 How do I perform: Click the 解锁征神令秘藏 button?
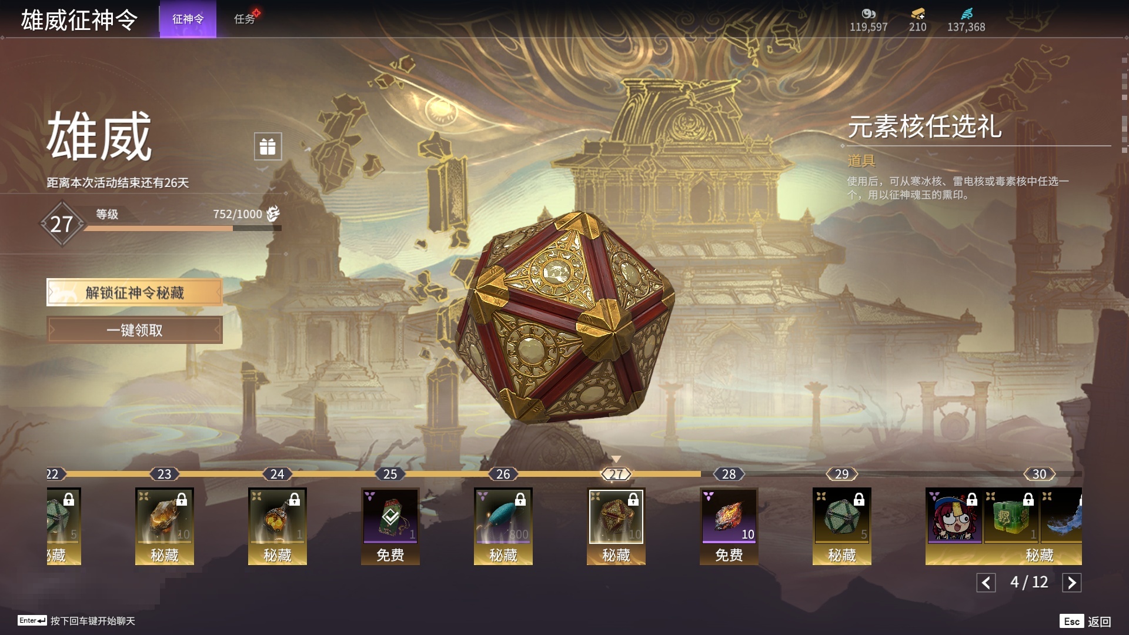[x=135, y=292]
